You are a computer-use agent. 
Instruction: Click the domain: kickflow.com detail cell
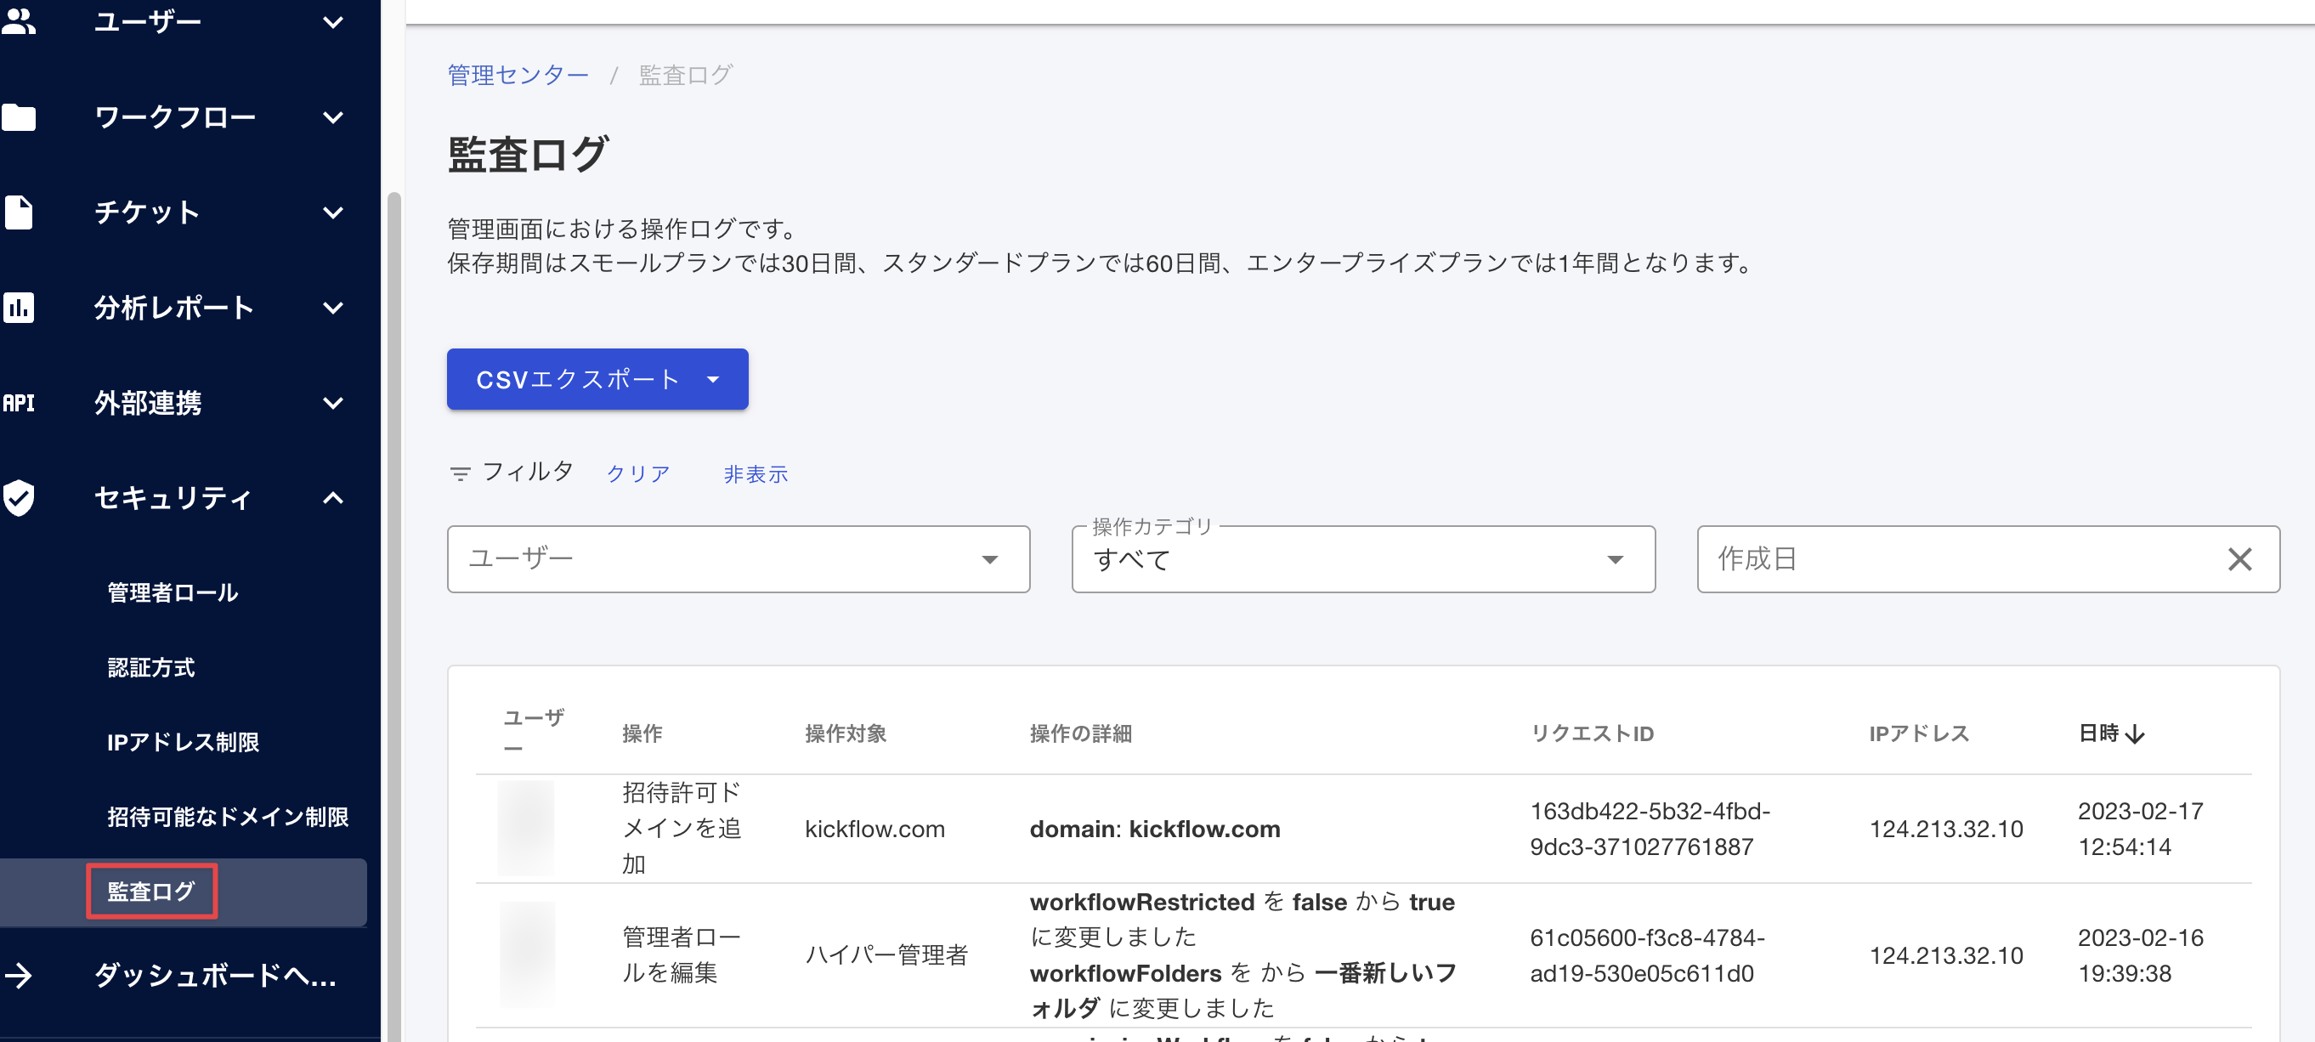click(x=1155, y=829)
